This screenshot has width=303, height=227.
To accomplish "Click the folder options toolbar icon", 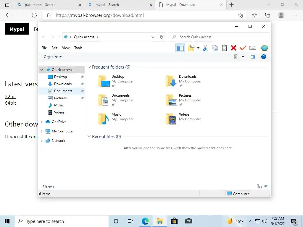I will pos(191,48).
